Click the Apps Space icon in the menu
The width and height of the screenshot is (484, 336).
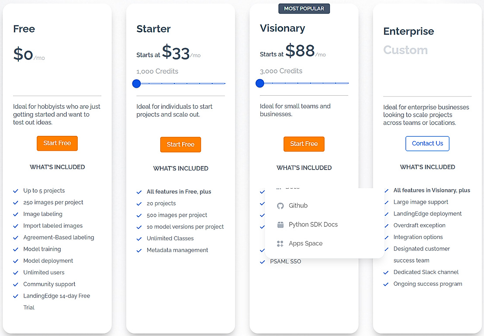[x=280, y=244]
